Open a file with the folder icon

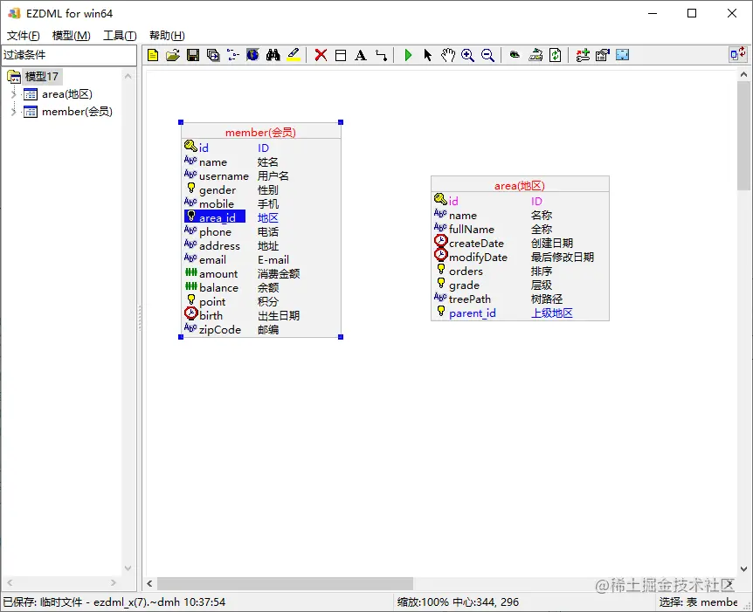pyautogui.click(x=173, y=55)
